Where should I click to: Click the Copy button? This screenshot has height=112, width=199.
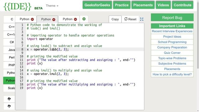tap(115, 19)
